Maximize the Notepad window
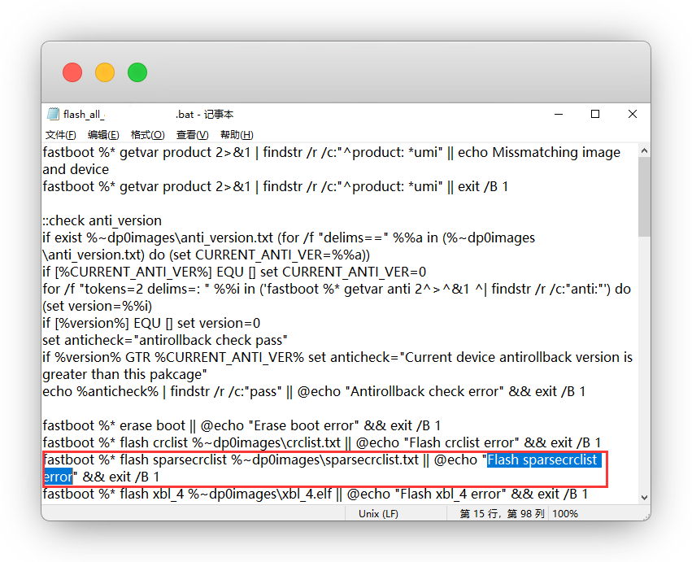The width and height of the screenshot is (692, 562). pyautogui.click(x=595, y=115)
